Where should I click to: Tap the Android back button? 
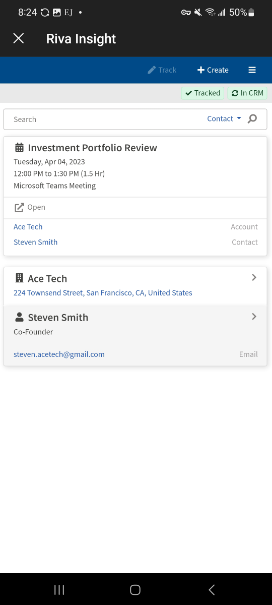tap(212, 590)
